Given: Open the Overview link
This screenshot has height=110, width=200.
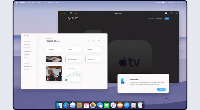Looking at the screenshot, I should [x=151, y=19].
